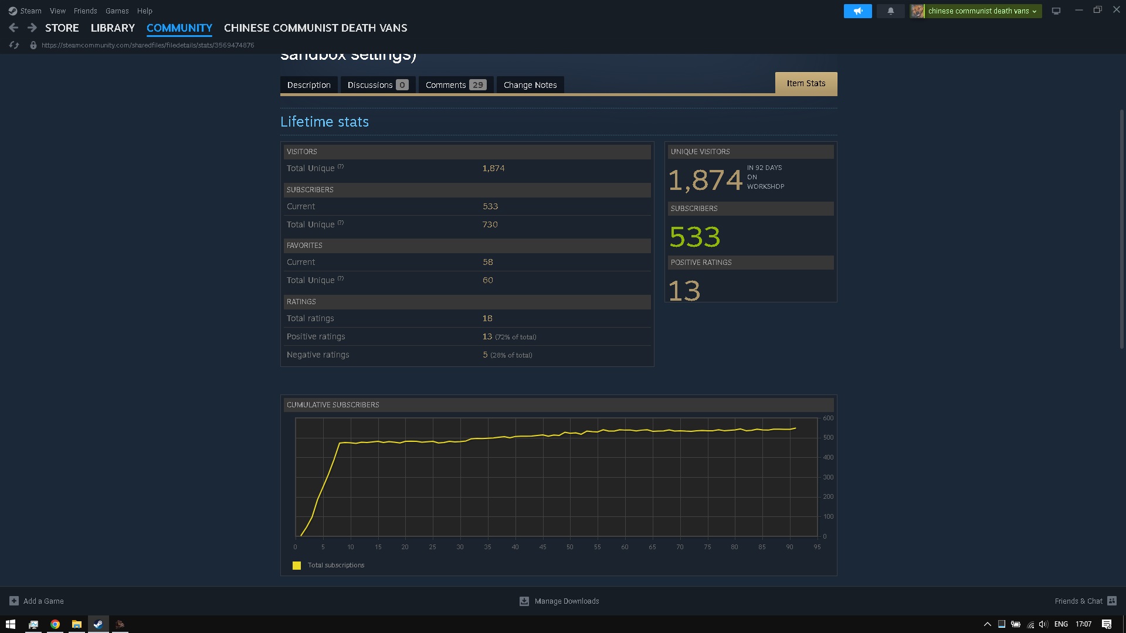Open the announcements megaphone button
Screen dimensions: 1126x633
point(857,11)
